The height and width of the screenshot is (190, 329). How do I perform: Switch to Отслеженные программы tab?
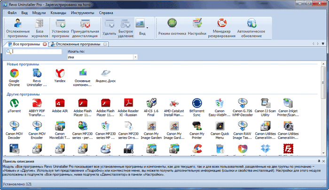coord(78,44)
